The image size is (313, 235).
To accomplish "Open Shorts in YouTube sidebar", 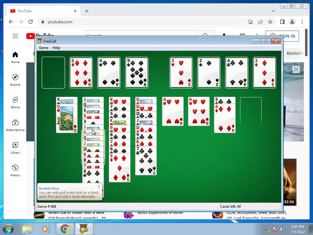I will 15,103.
